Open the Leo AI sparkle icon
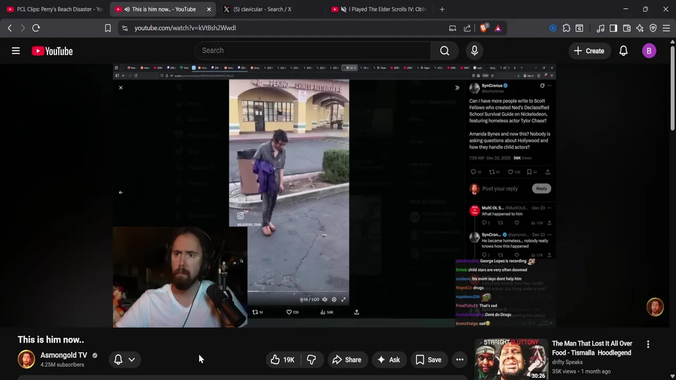Screen dimensions: 676x380 click(x=640, y=28)
